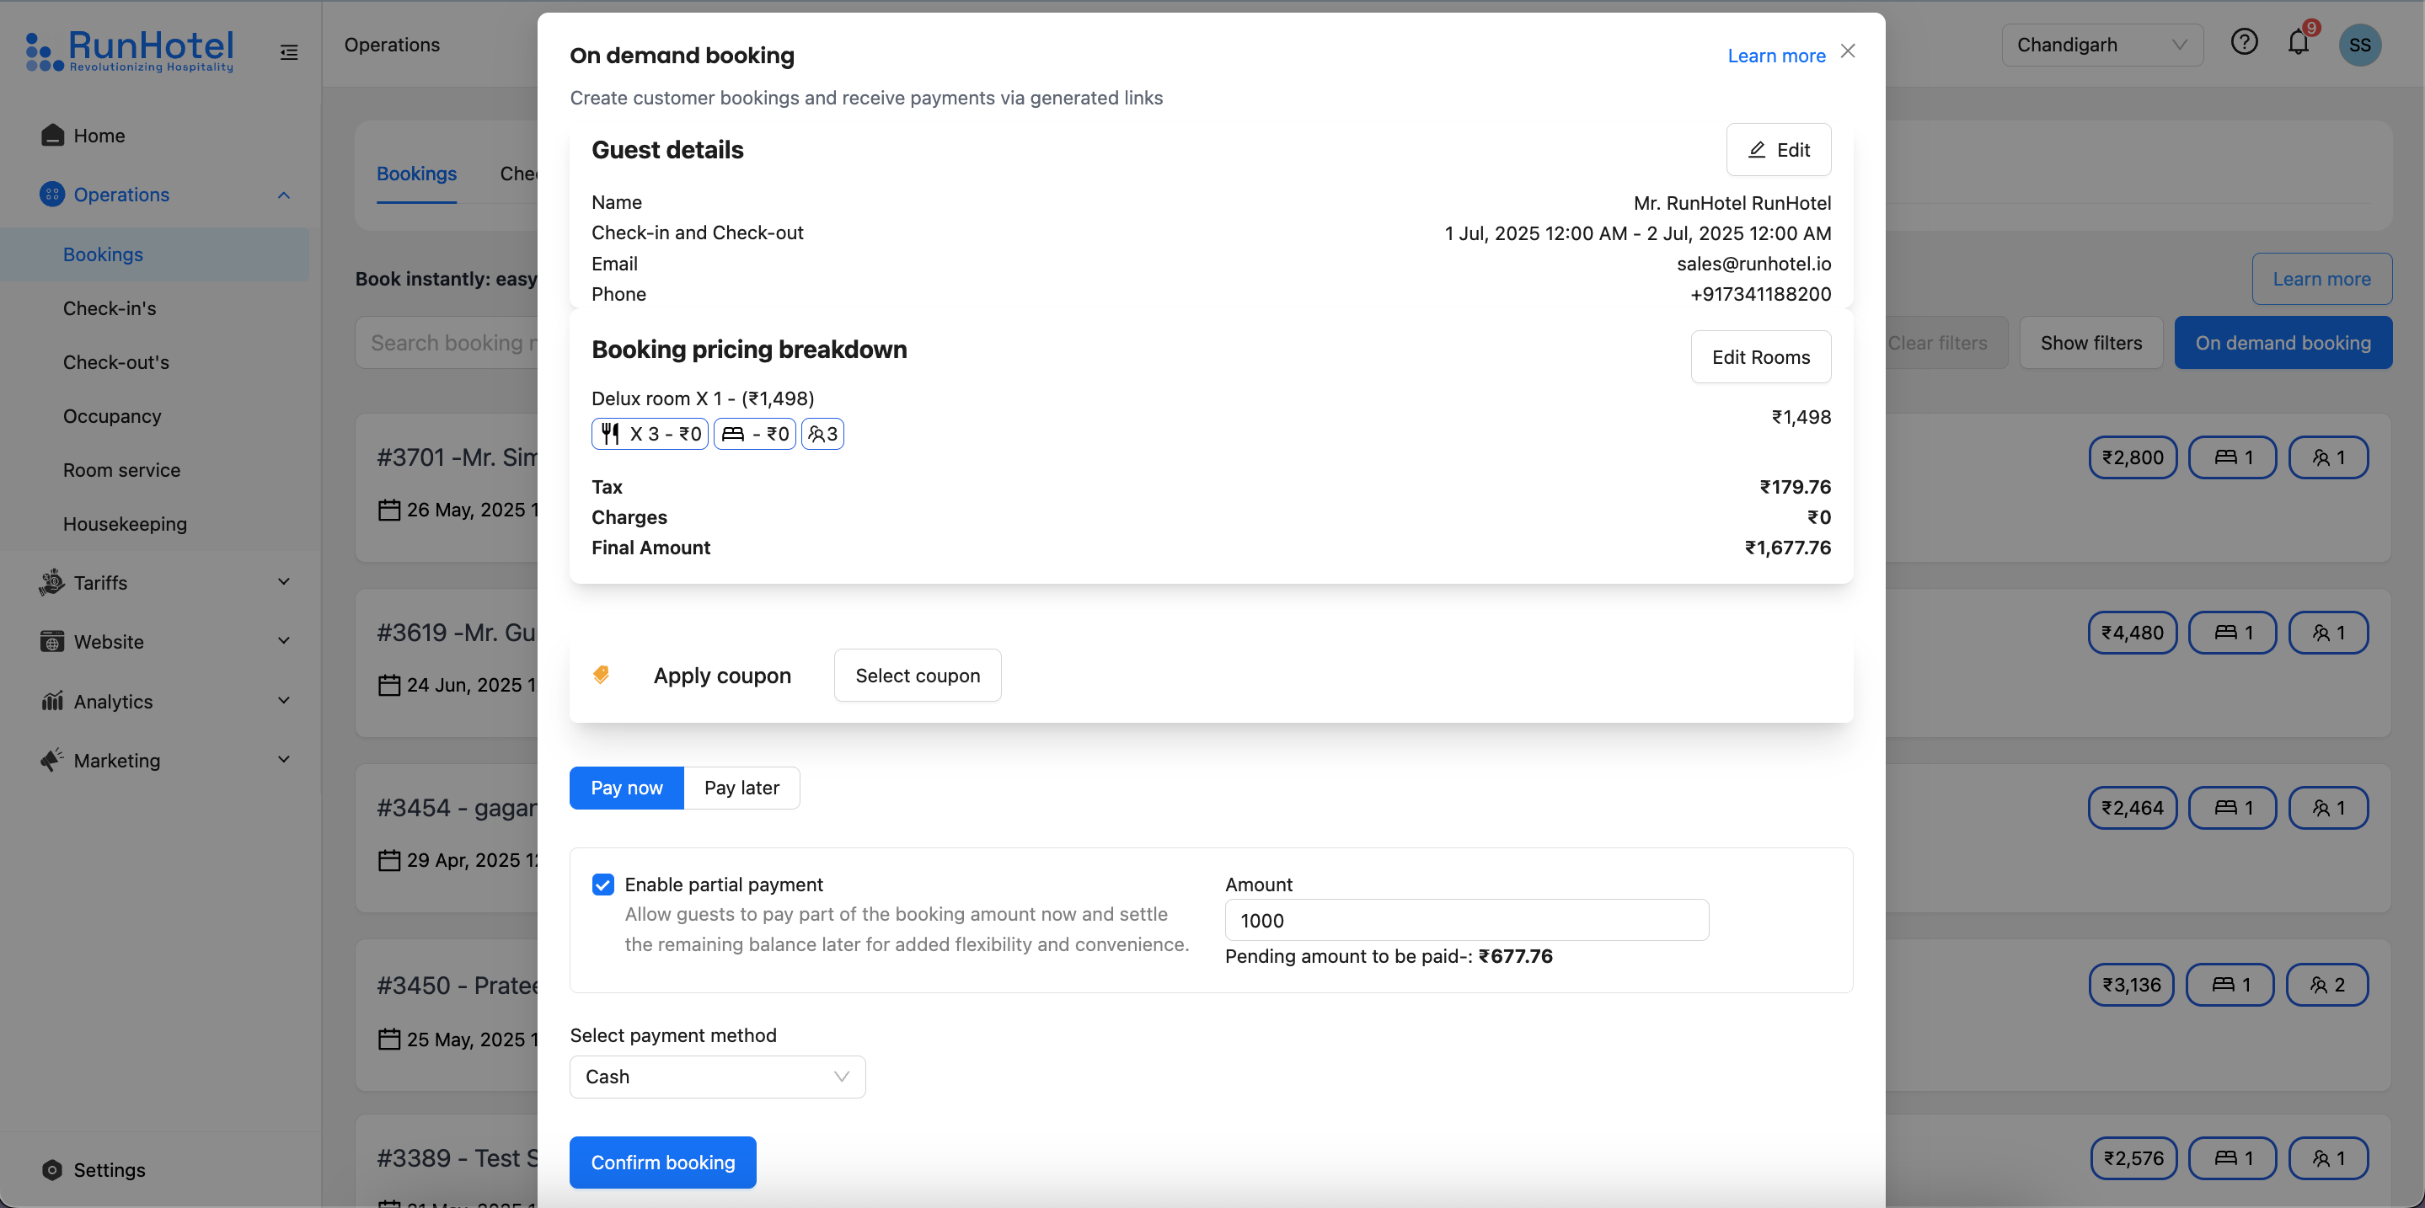The image size is (2425, 1208).
Task: Open Check-out's in the sidebar
Action: click(154, 362)
